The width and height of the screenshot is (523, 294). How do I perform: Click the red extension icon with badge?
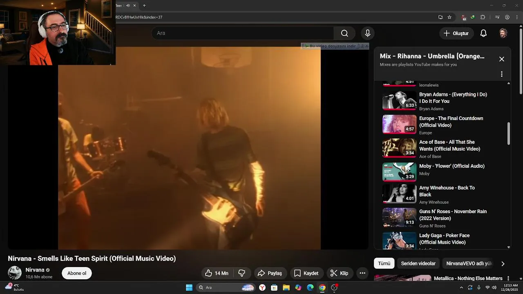463,18
